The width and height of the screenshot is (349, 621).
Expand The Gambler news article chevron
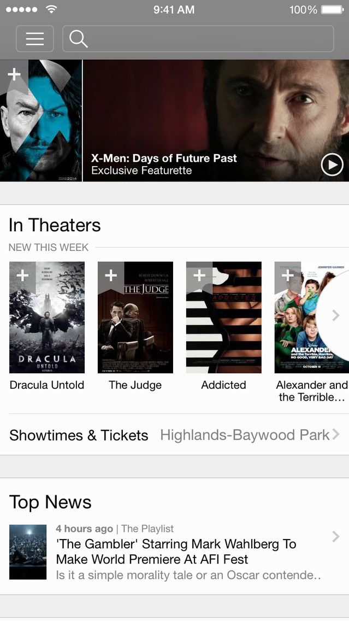click(x=336, y=537)
